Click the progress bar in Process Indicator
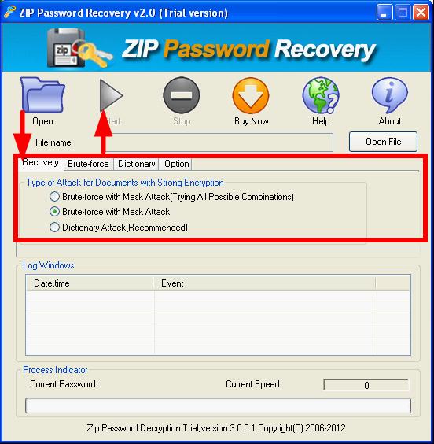The image size is (434, 444). [x=218, y=405]
